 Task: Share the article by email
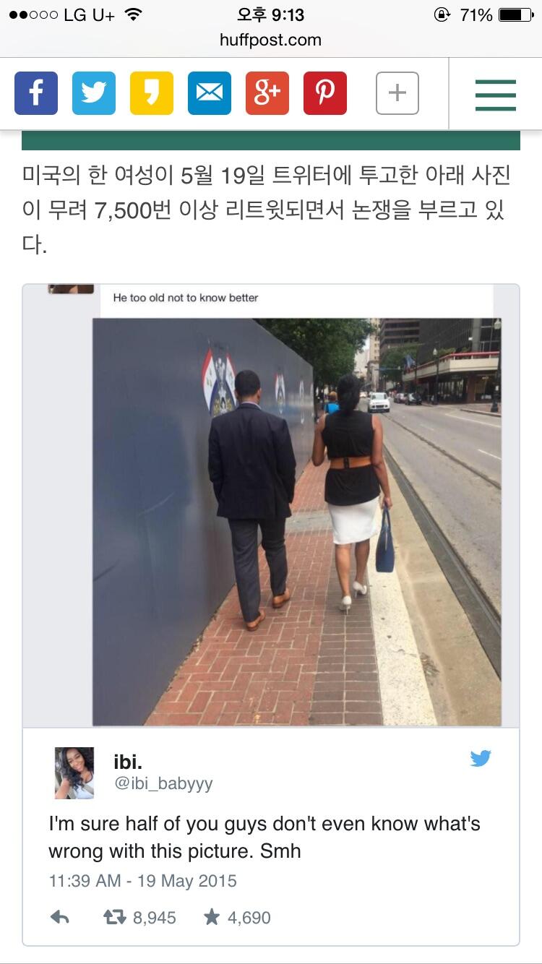[210, 93]
